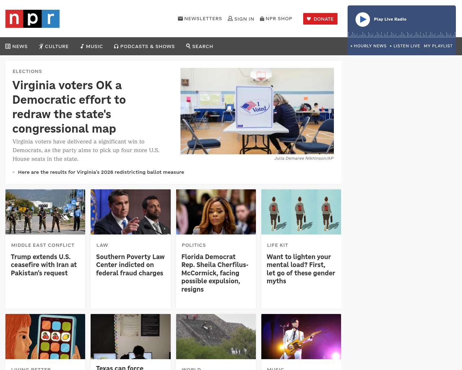Click the NPR logo
Viewport: 462px width, 370px height.
32,19
